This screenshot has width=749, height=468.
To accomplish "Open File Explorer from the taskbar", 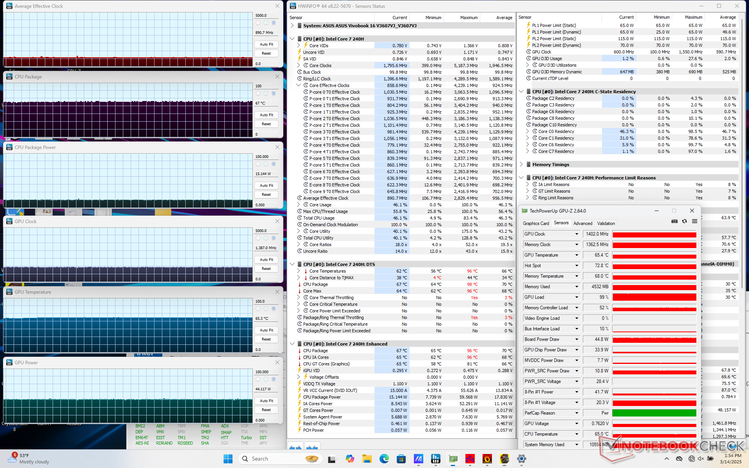I will coord(367,459).
